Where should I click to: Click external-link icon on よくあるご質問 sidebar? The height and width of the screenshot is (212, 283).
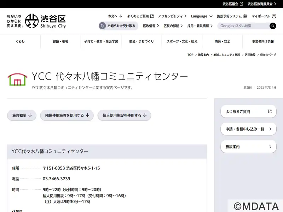(270, 111)
